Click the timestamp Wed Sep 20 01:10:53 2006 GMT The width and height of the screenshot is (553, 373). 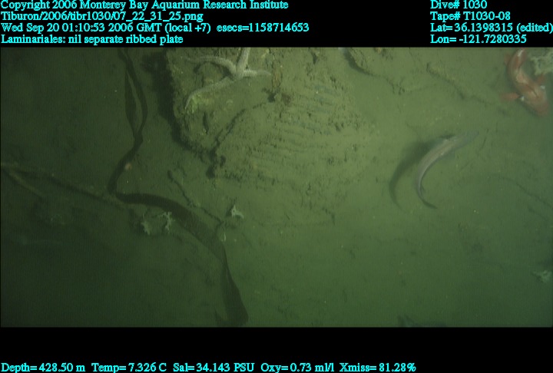(81, 28)
